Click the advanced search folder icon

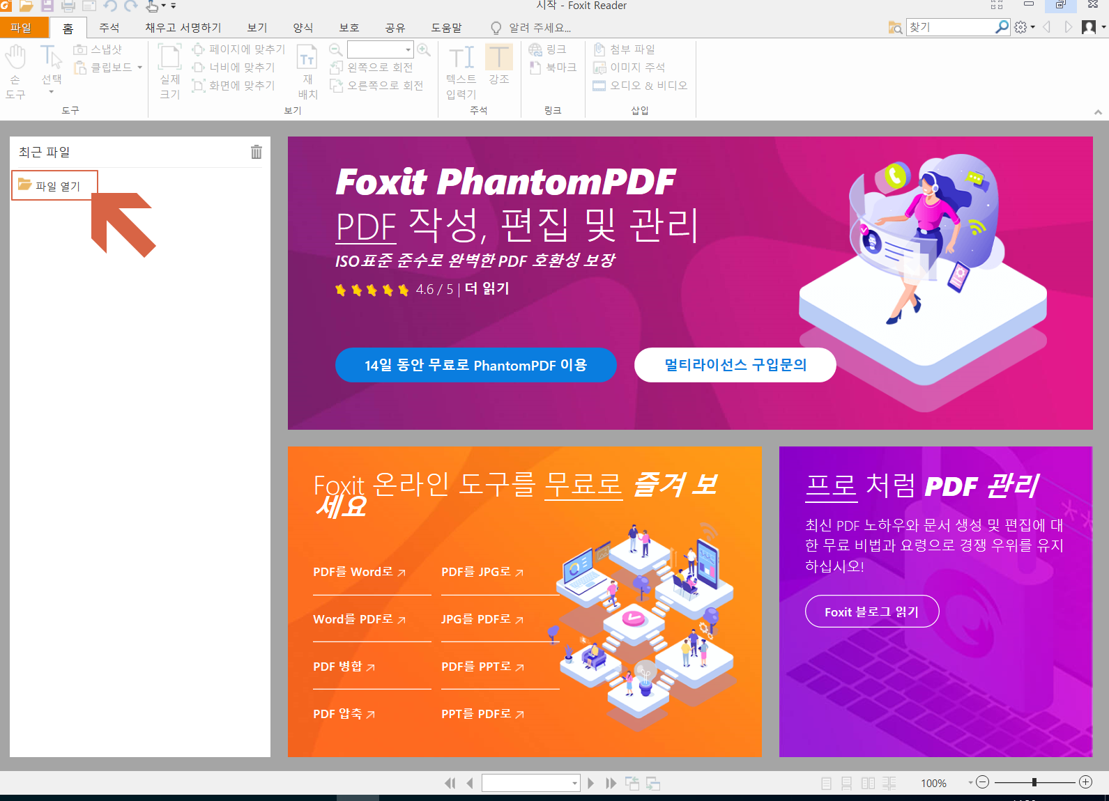pos(895,27)
